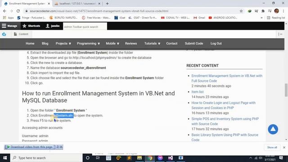
Task: Open BORUTO: NARUTO bookmark
Action: tap(63, 18)
